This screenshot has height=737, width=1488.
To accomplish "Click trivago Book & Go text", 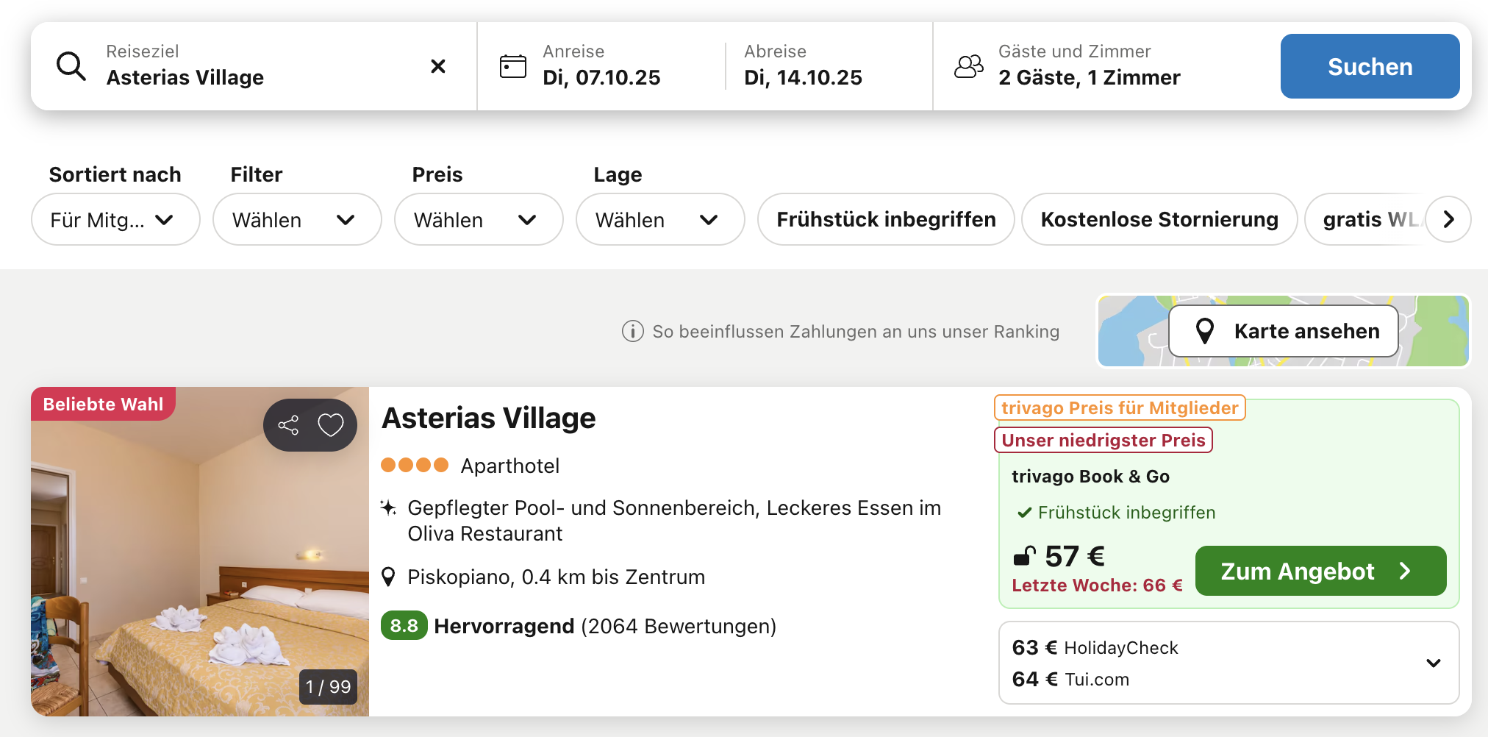I will coord(1090,477).
